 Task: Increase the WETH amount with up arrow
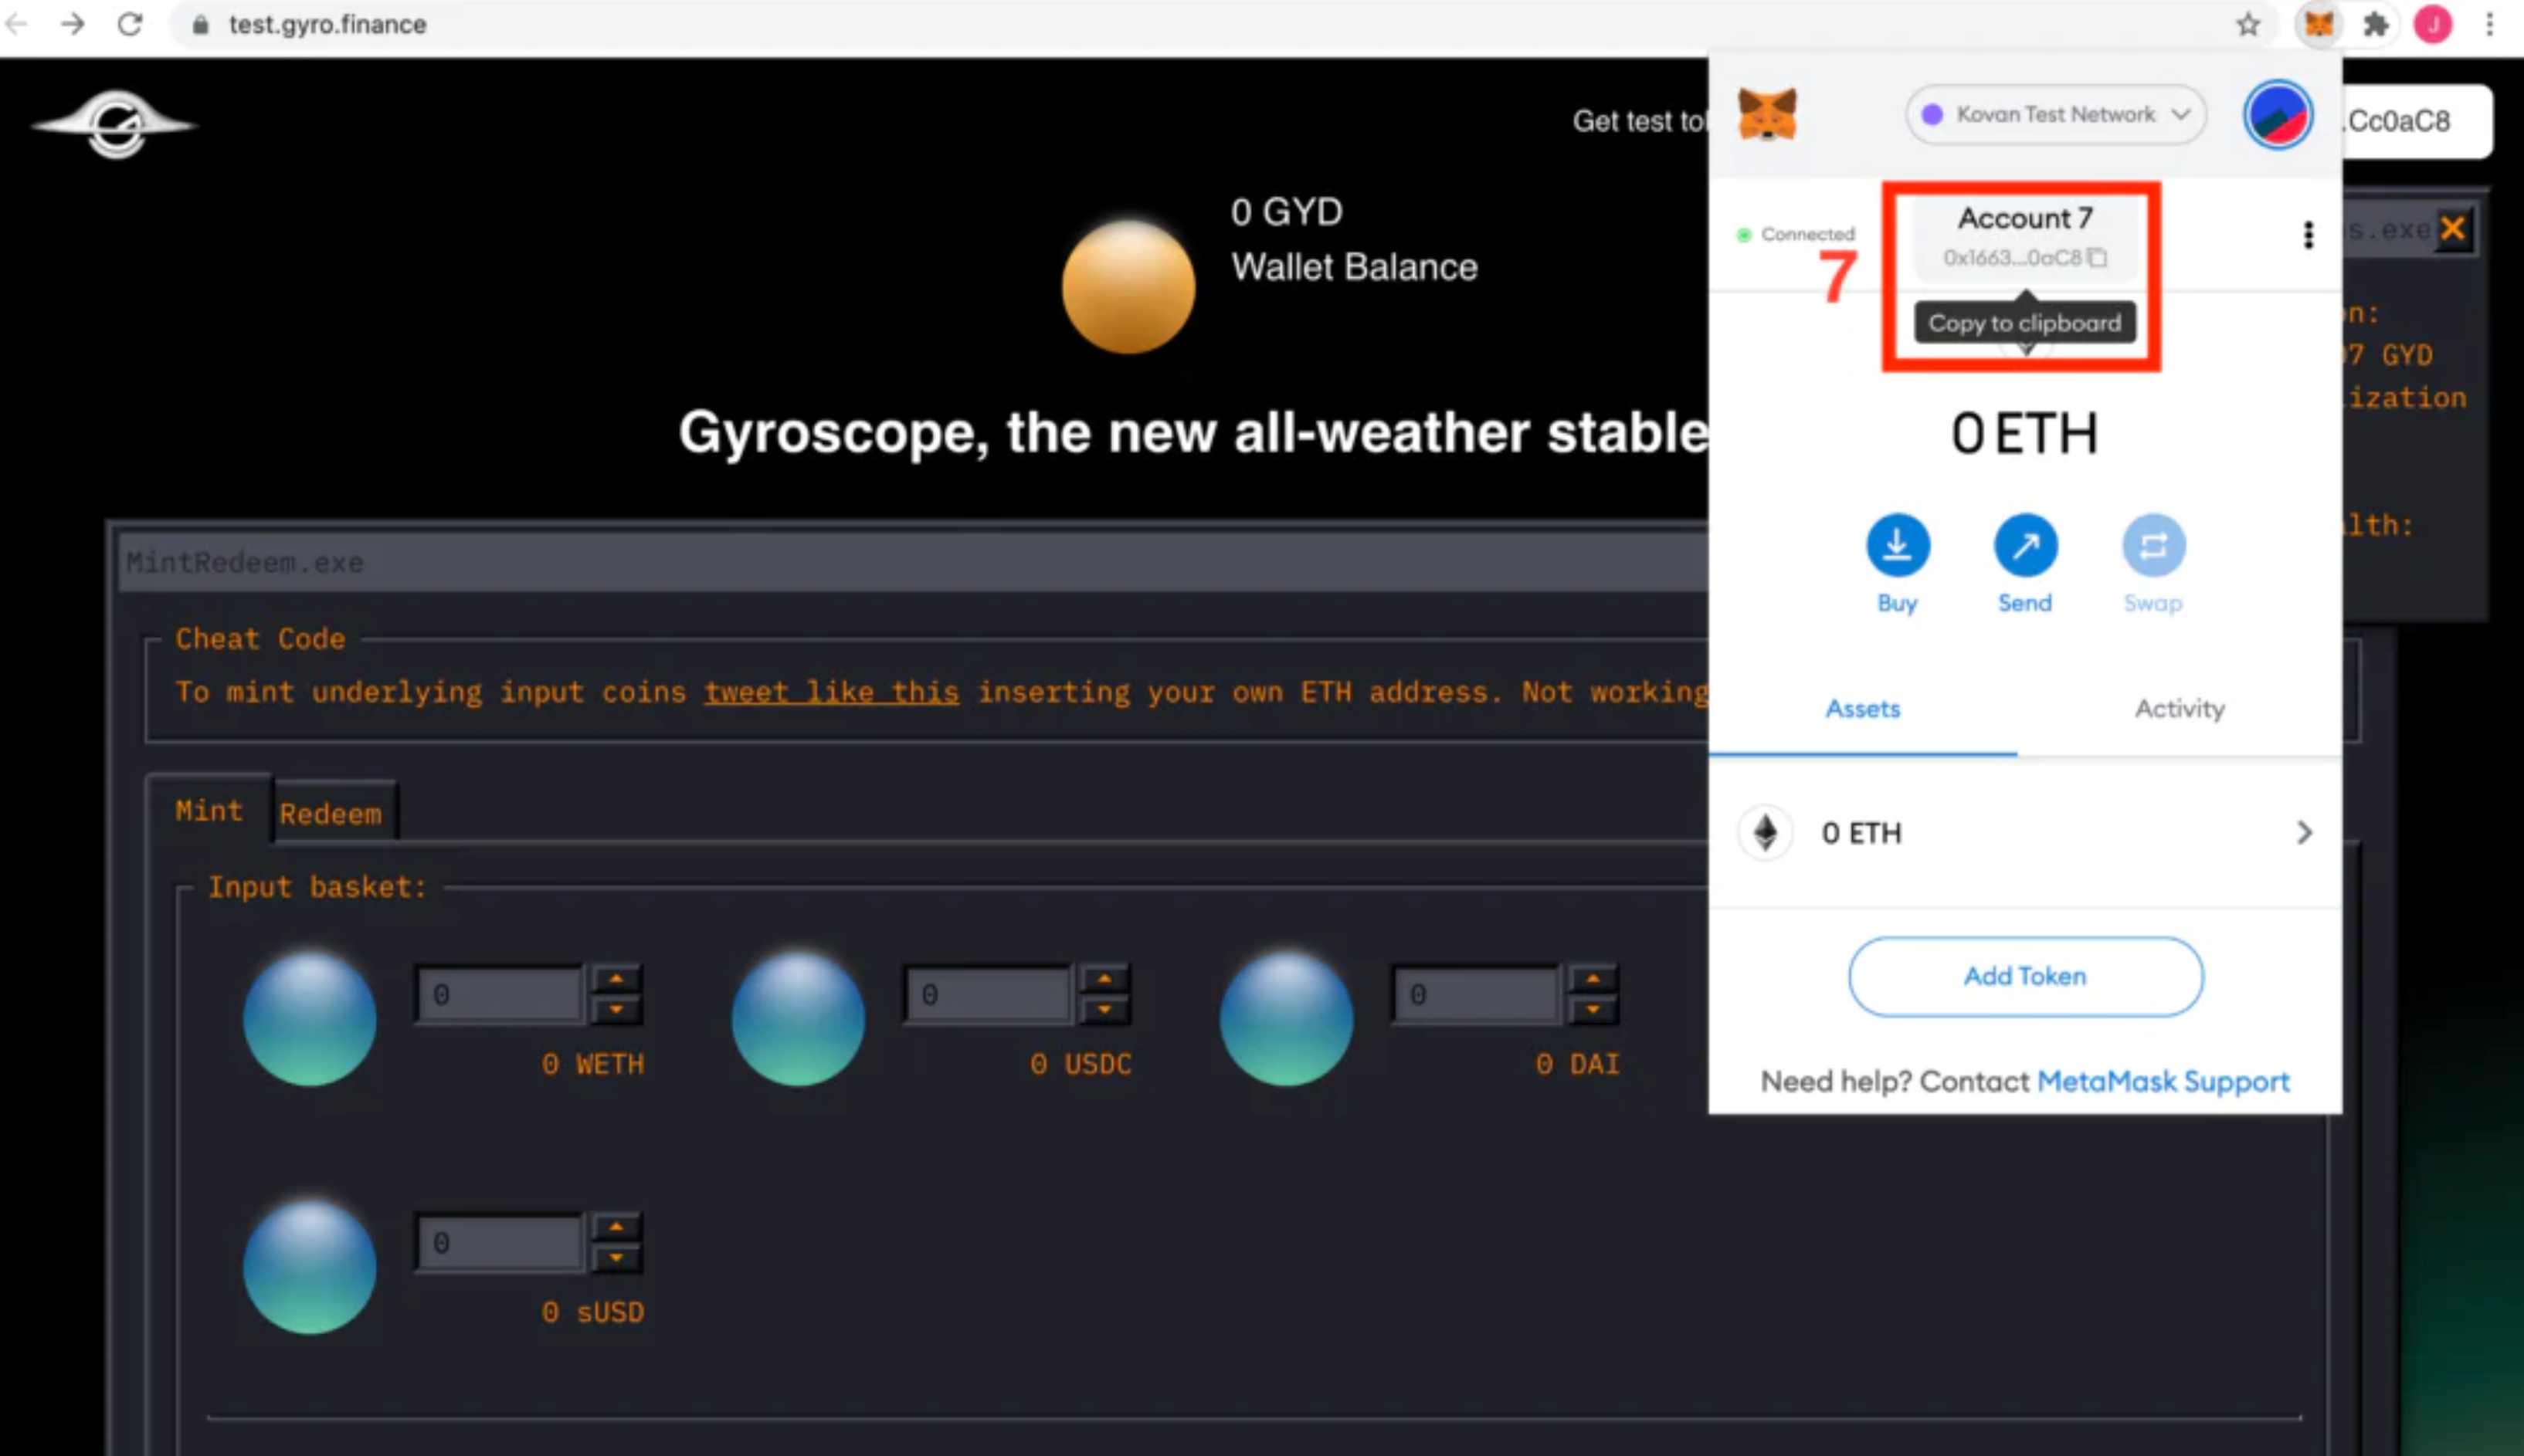(616, 979)
